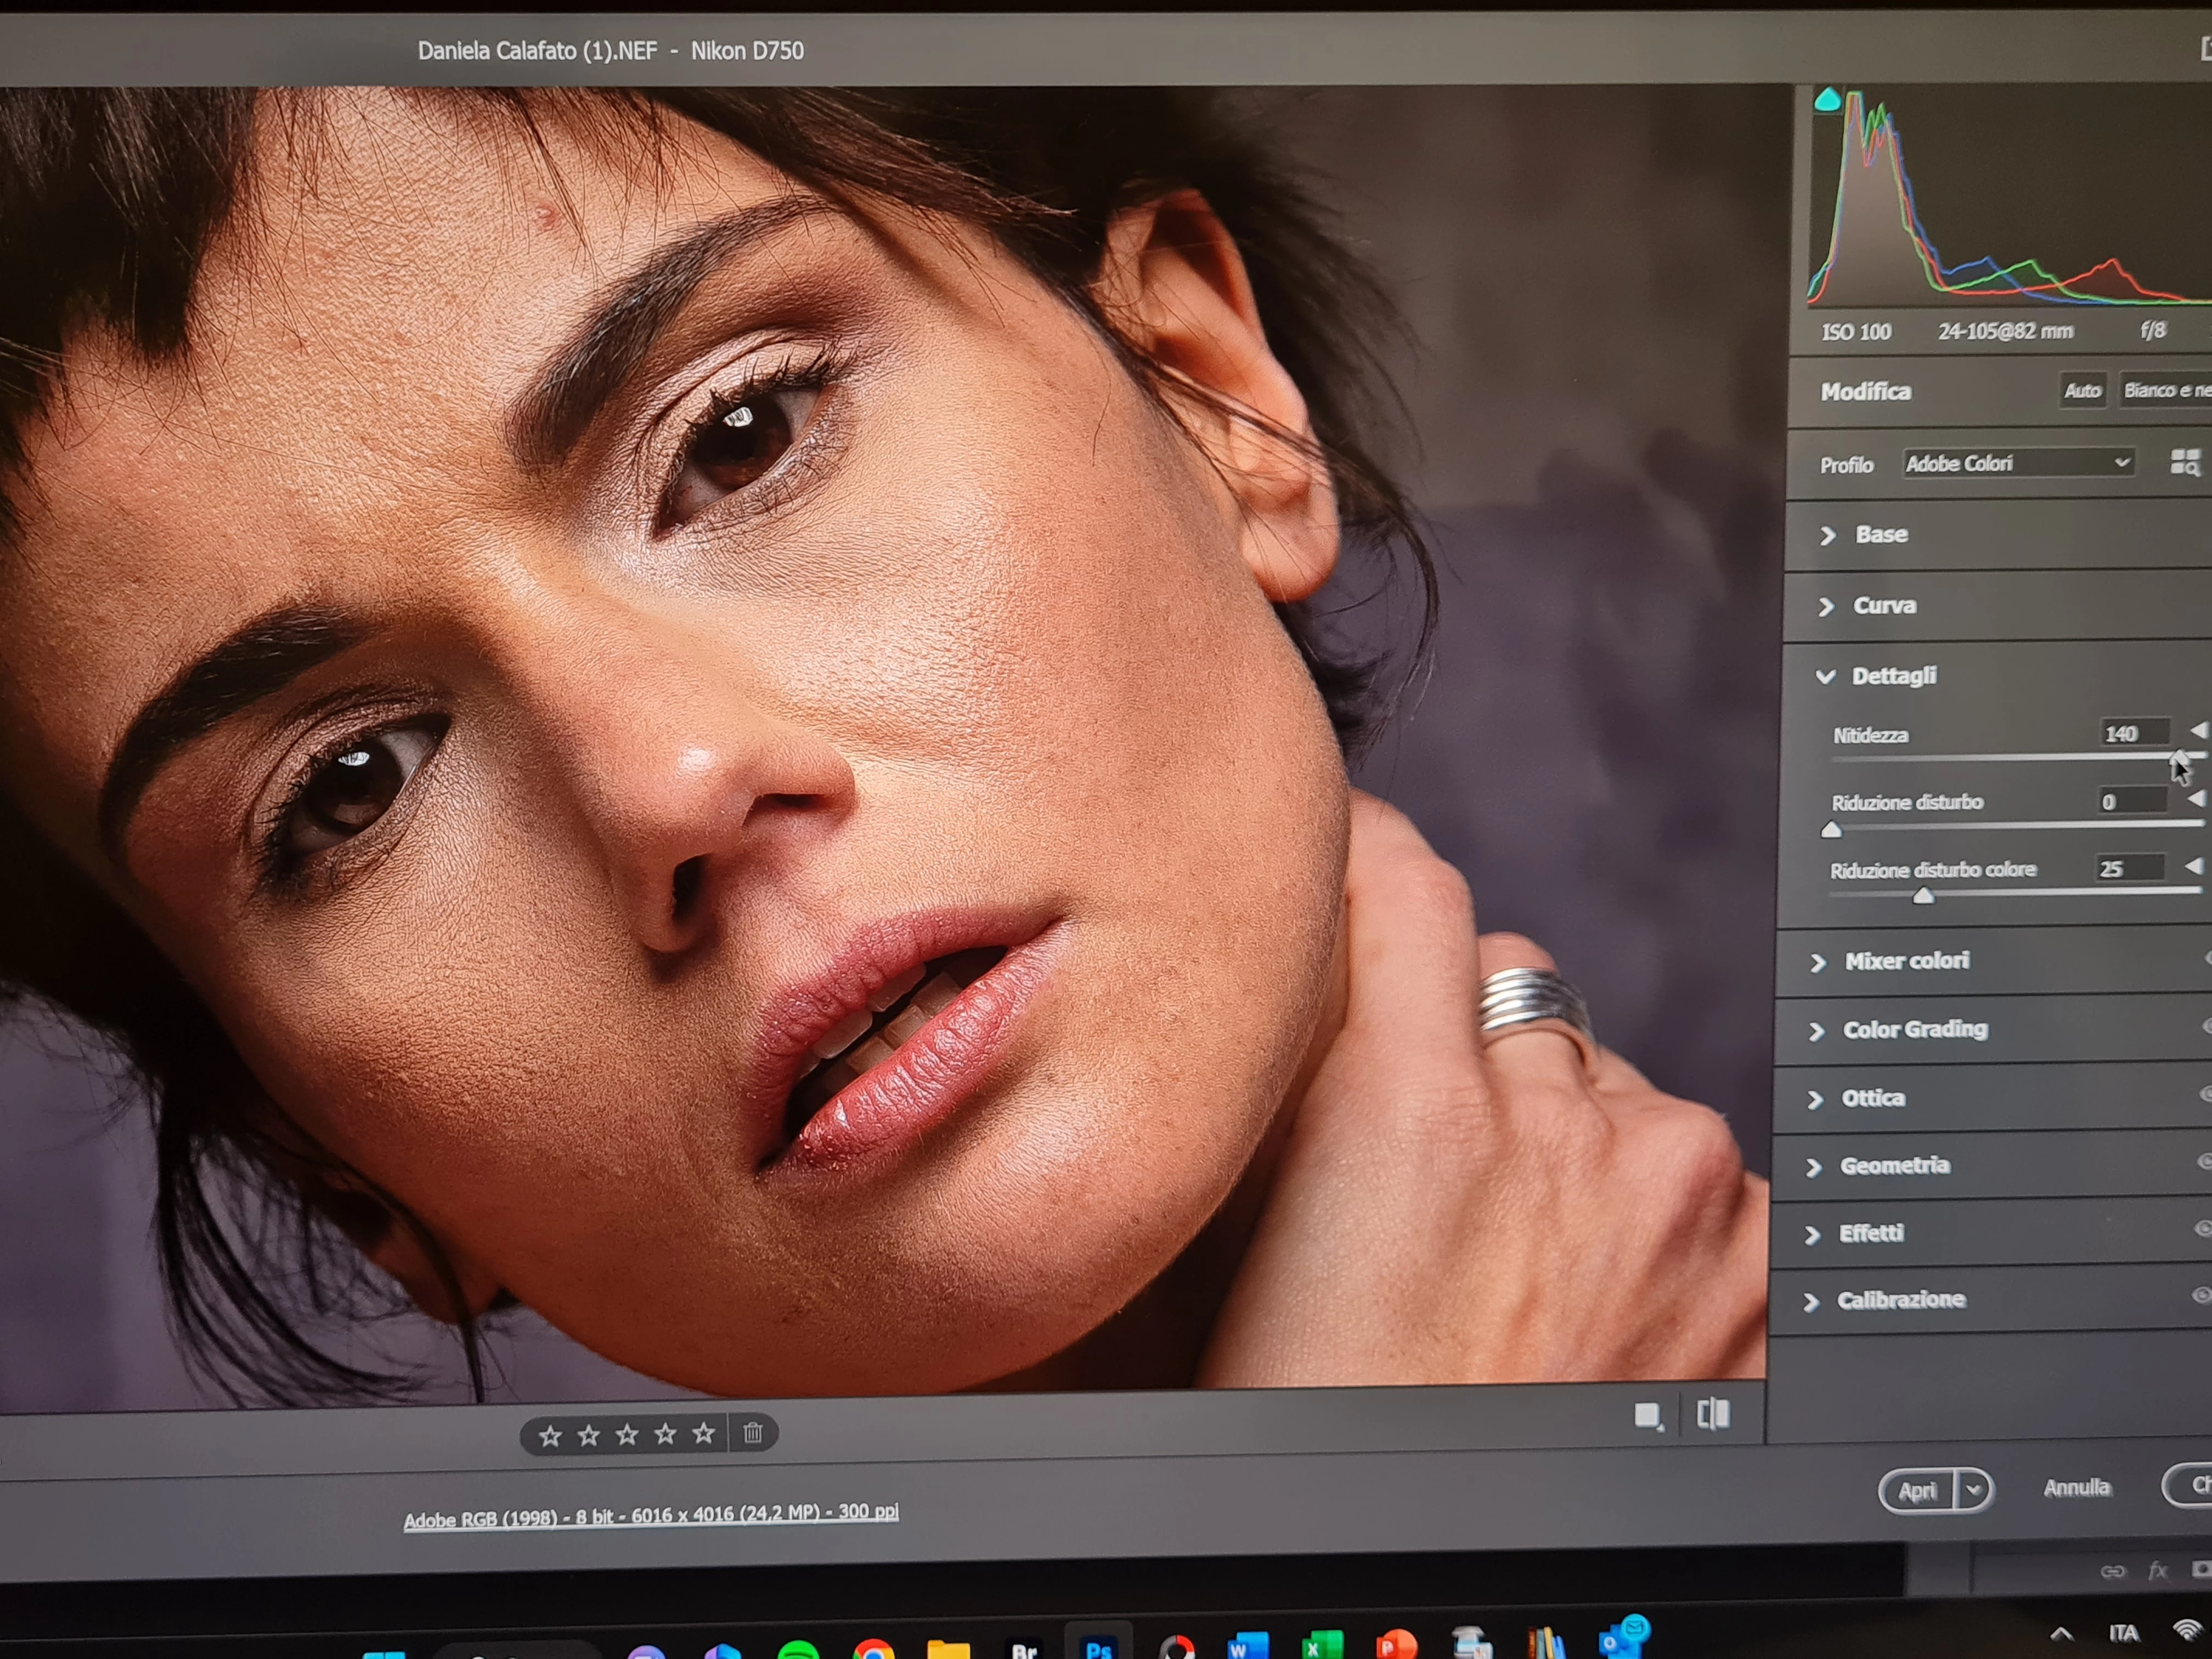Toggle visibility eye for Calibrazione panel
Image resolution: width=2212 pixels, height=1659 pixels.
(2202, 1295)
